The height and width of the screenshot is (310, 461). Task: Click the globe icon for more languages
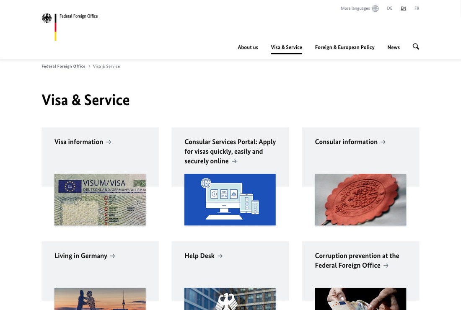coord(376,8)
